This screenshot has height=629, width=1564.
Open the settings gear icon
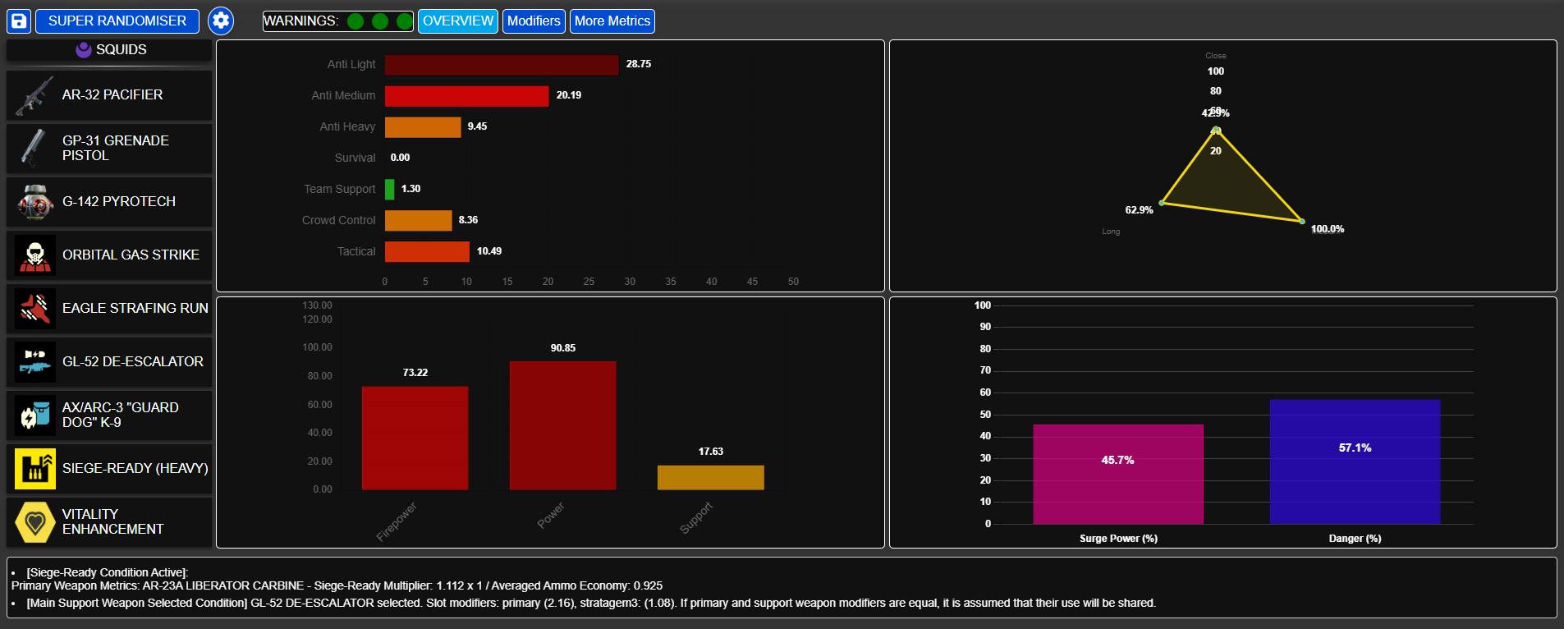click(x=221, y=21)
